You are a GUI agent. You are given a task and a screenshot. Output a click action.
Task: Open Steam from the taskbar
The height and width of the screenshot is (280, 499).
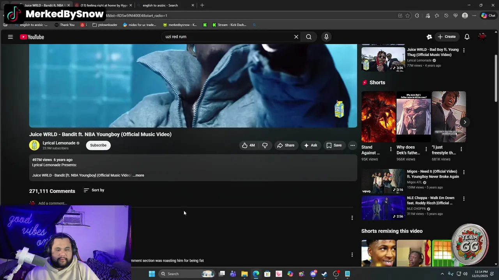click(324, 274)
